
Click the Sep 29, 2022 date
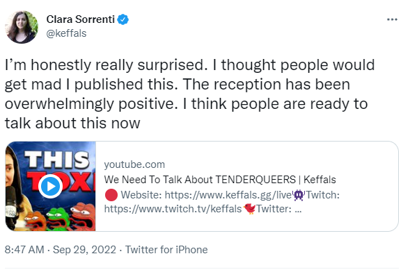pos(84,250)
